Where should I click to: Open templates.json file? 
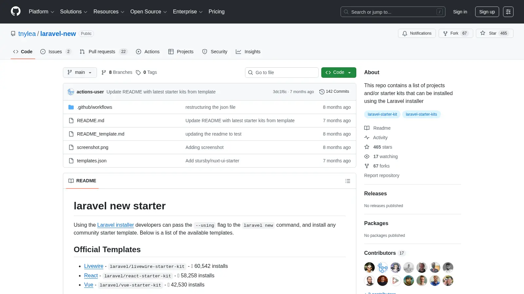[x=92, y=161]
